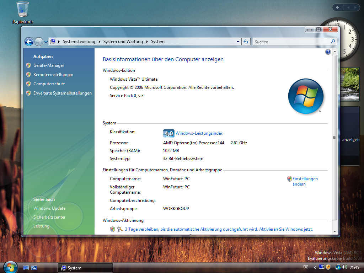Open the Windows-Leistungsindex link
Image resolution: width=364 pixels, height=273 pixels.
(x=199, y=133)
